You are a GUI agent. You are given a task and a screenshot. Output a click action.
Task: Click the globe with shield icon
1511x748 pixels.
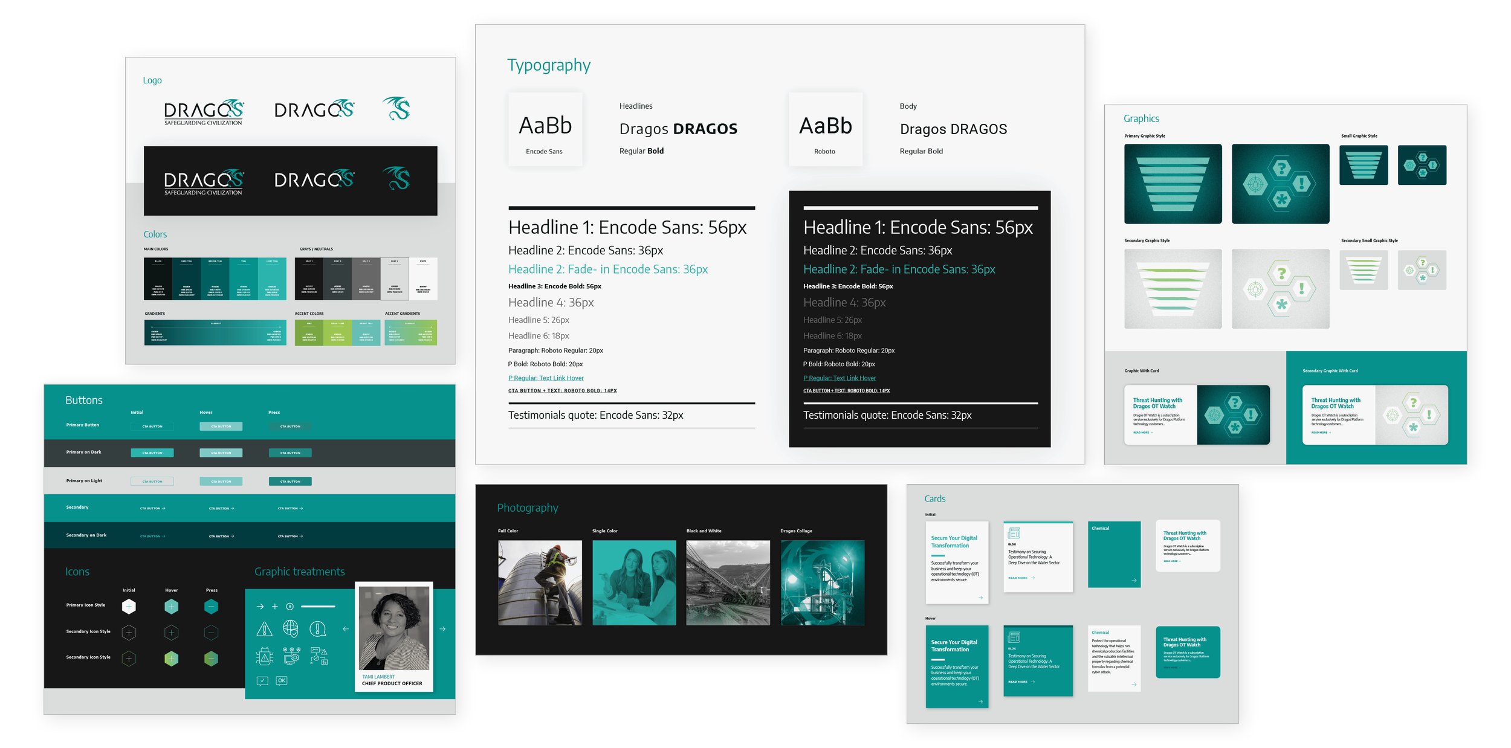point(291,629)
